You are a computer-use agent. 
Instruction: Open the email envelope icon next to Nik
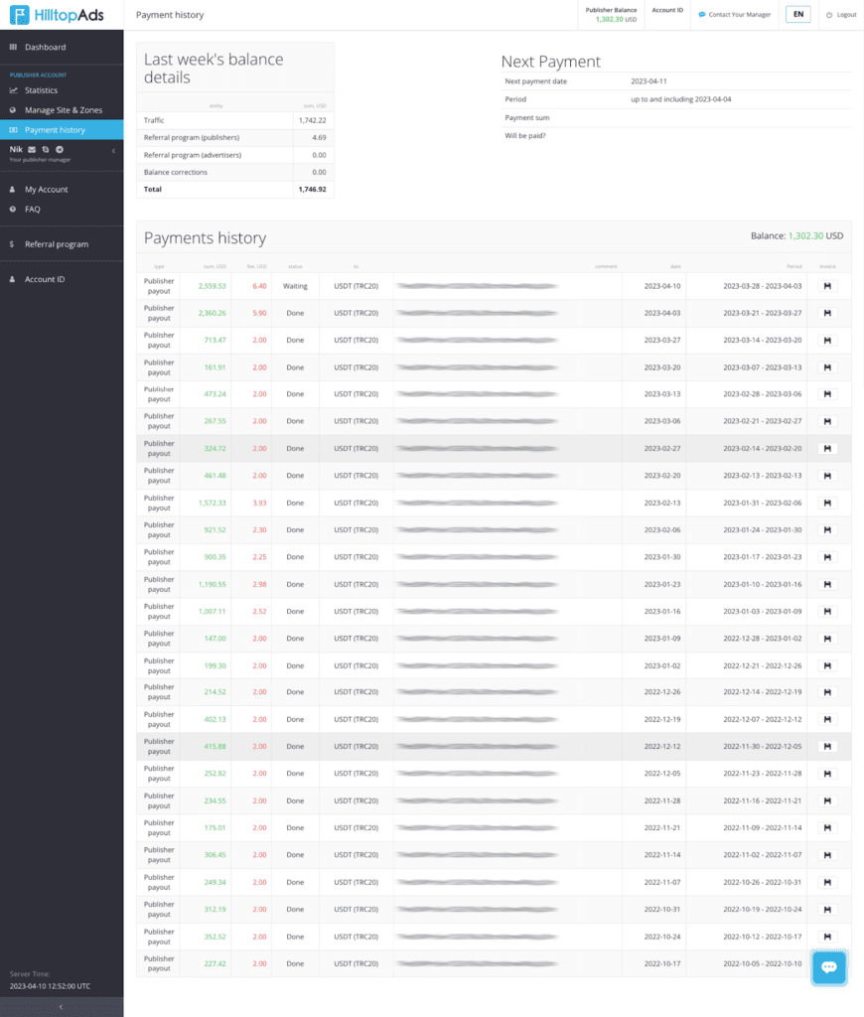click(32, 149)
